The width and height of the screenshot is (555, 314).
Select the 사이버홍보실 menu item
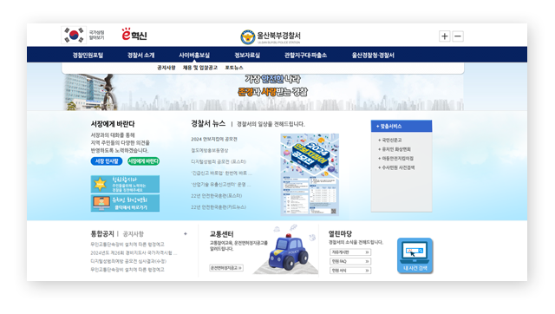coord(194,56)
